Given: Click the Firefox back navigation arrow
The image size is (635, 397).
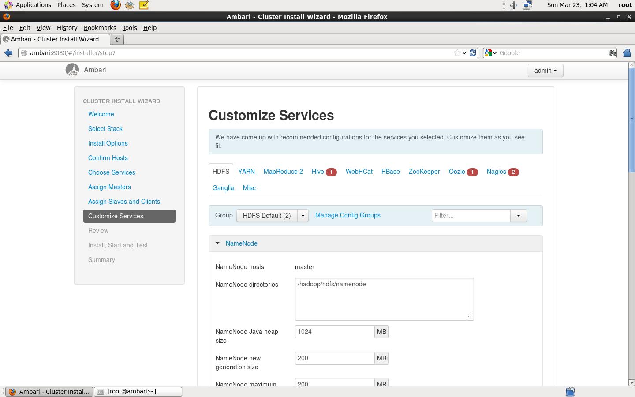Looking at the screenshot, I should pyautogui.click(x=8, y=52).
